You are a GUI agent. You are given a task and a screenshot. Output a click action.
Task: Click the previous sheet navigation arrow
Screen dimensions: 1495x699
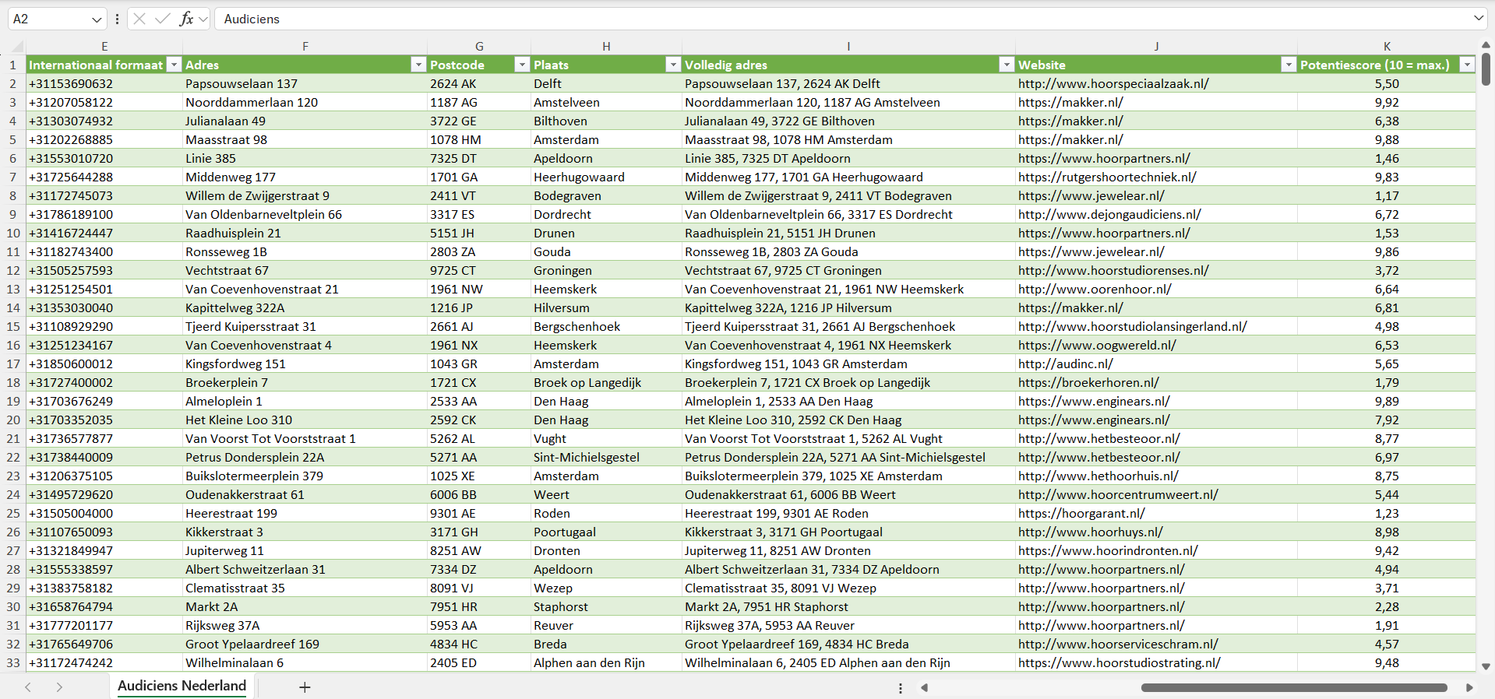(28, 687)
